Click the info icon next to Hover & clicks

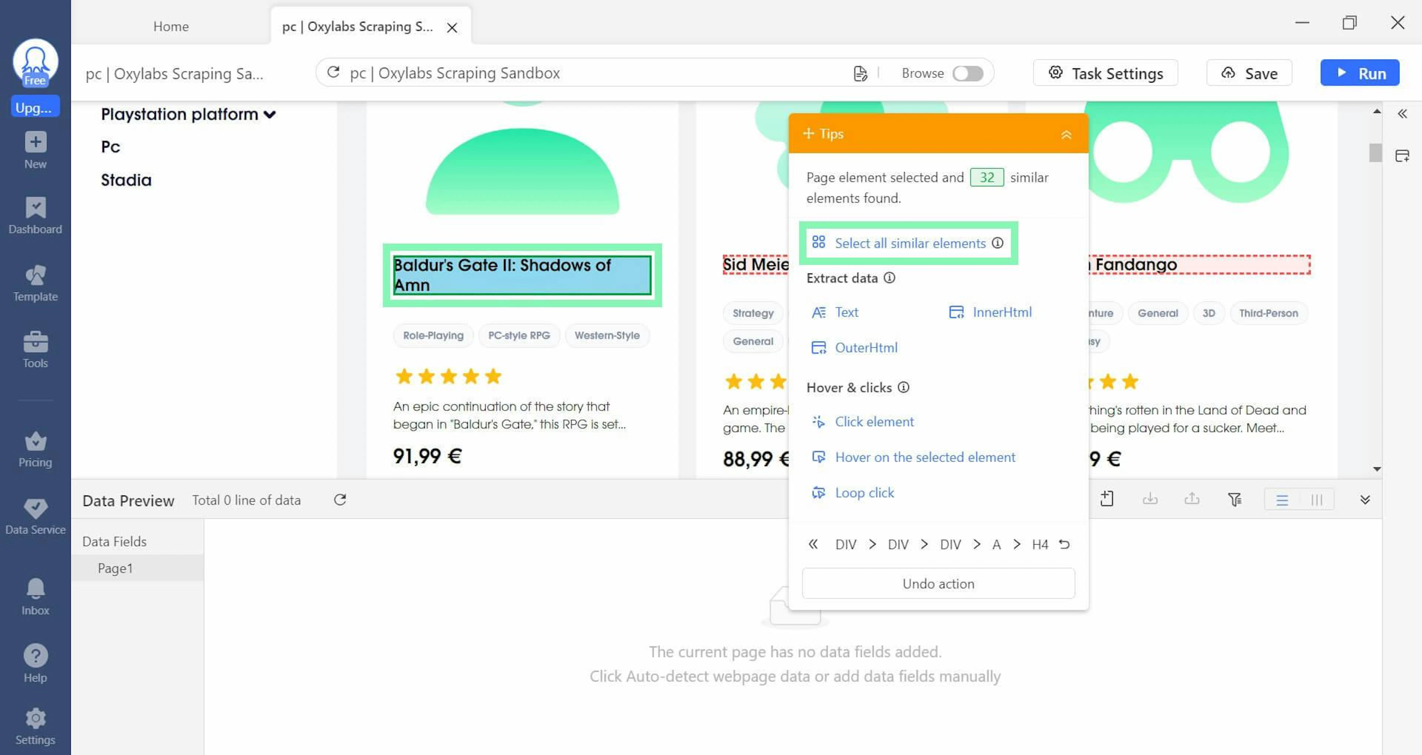coord(903,387)
